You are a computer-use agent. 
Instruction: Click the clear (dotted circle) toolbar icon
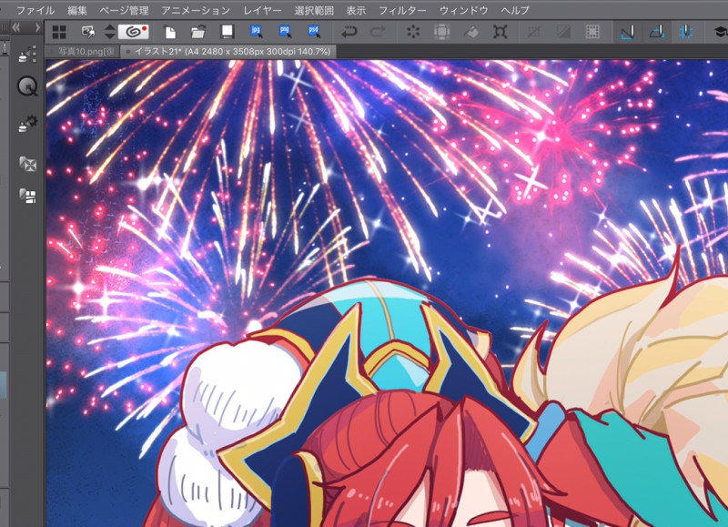(413, 32)
